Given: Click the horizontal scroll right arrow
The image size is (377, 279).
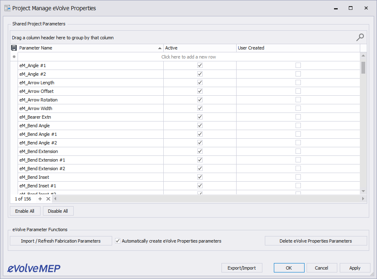Looking at the screenshot, I should coord(363,199).
